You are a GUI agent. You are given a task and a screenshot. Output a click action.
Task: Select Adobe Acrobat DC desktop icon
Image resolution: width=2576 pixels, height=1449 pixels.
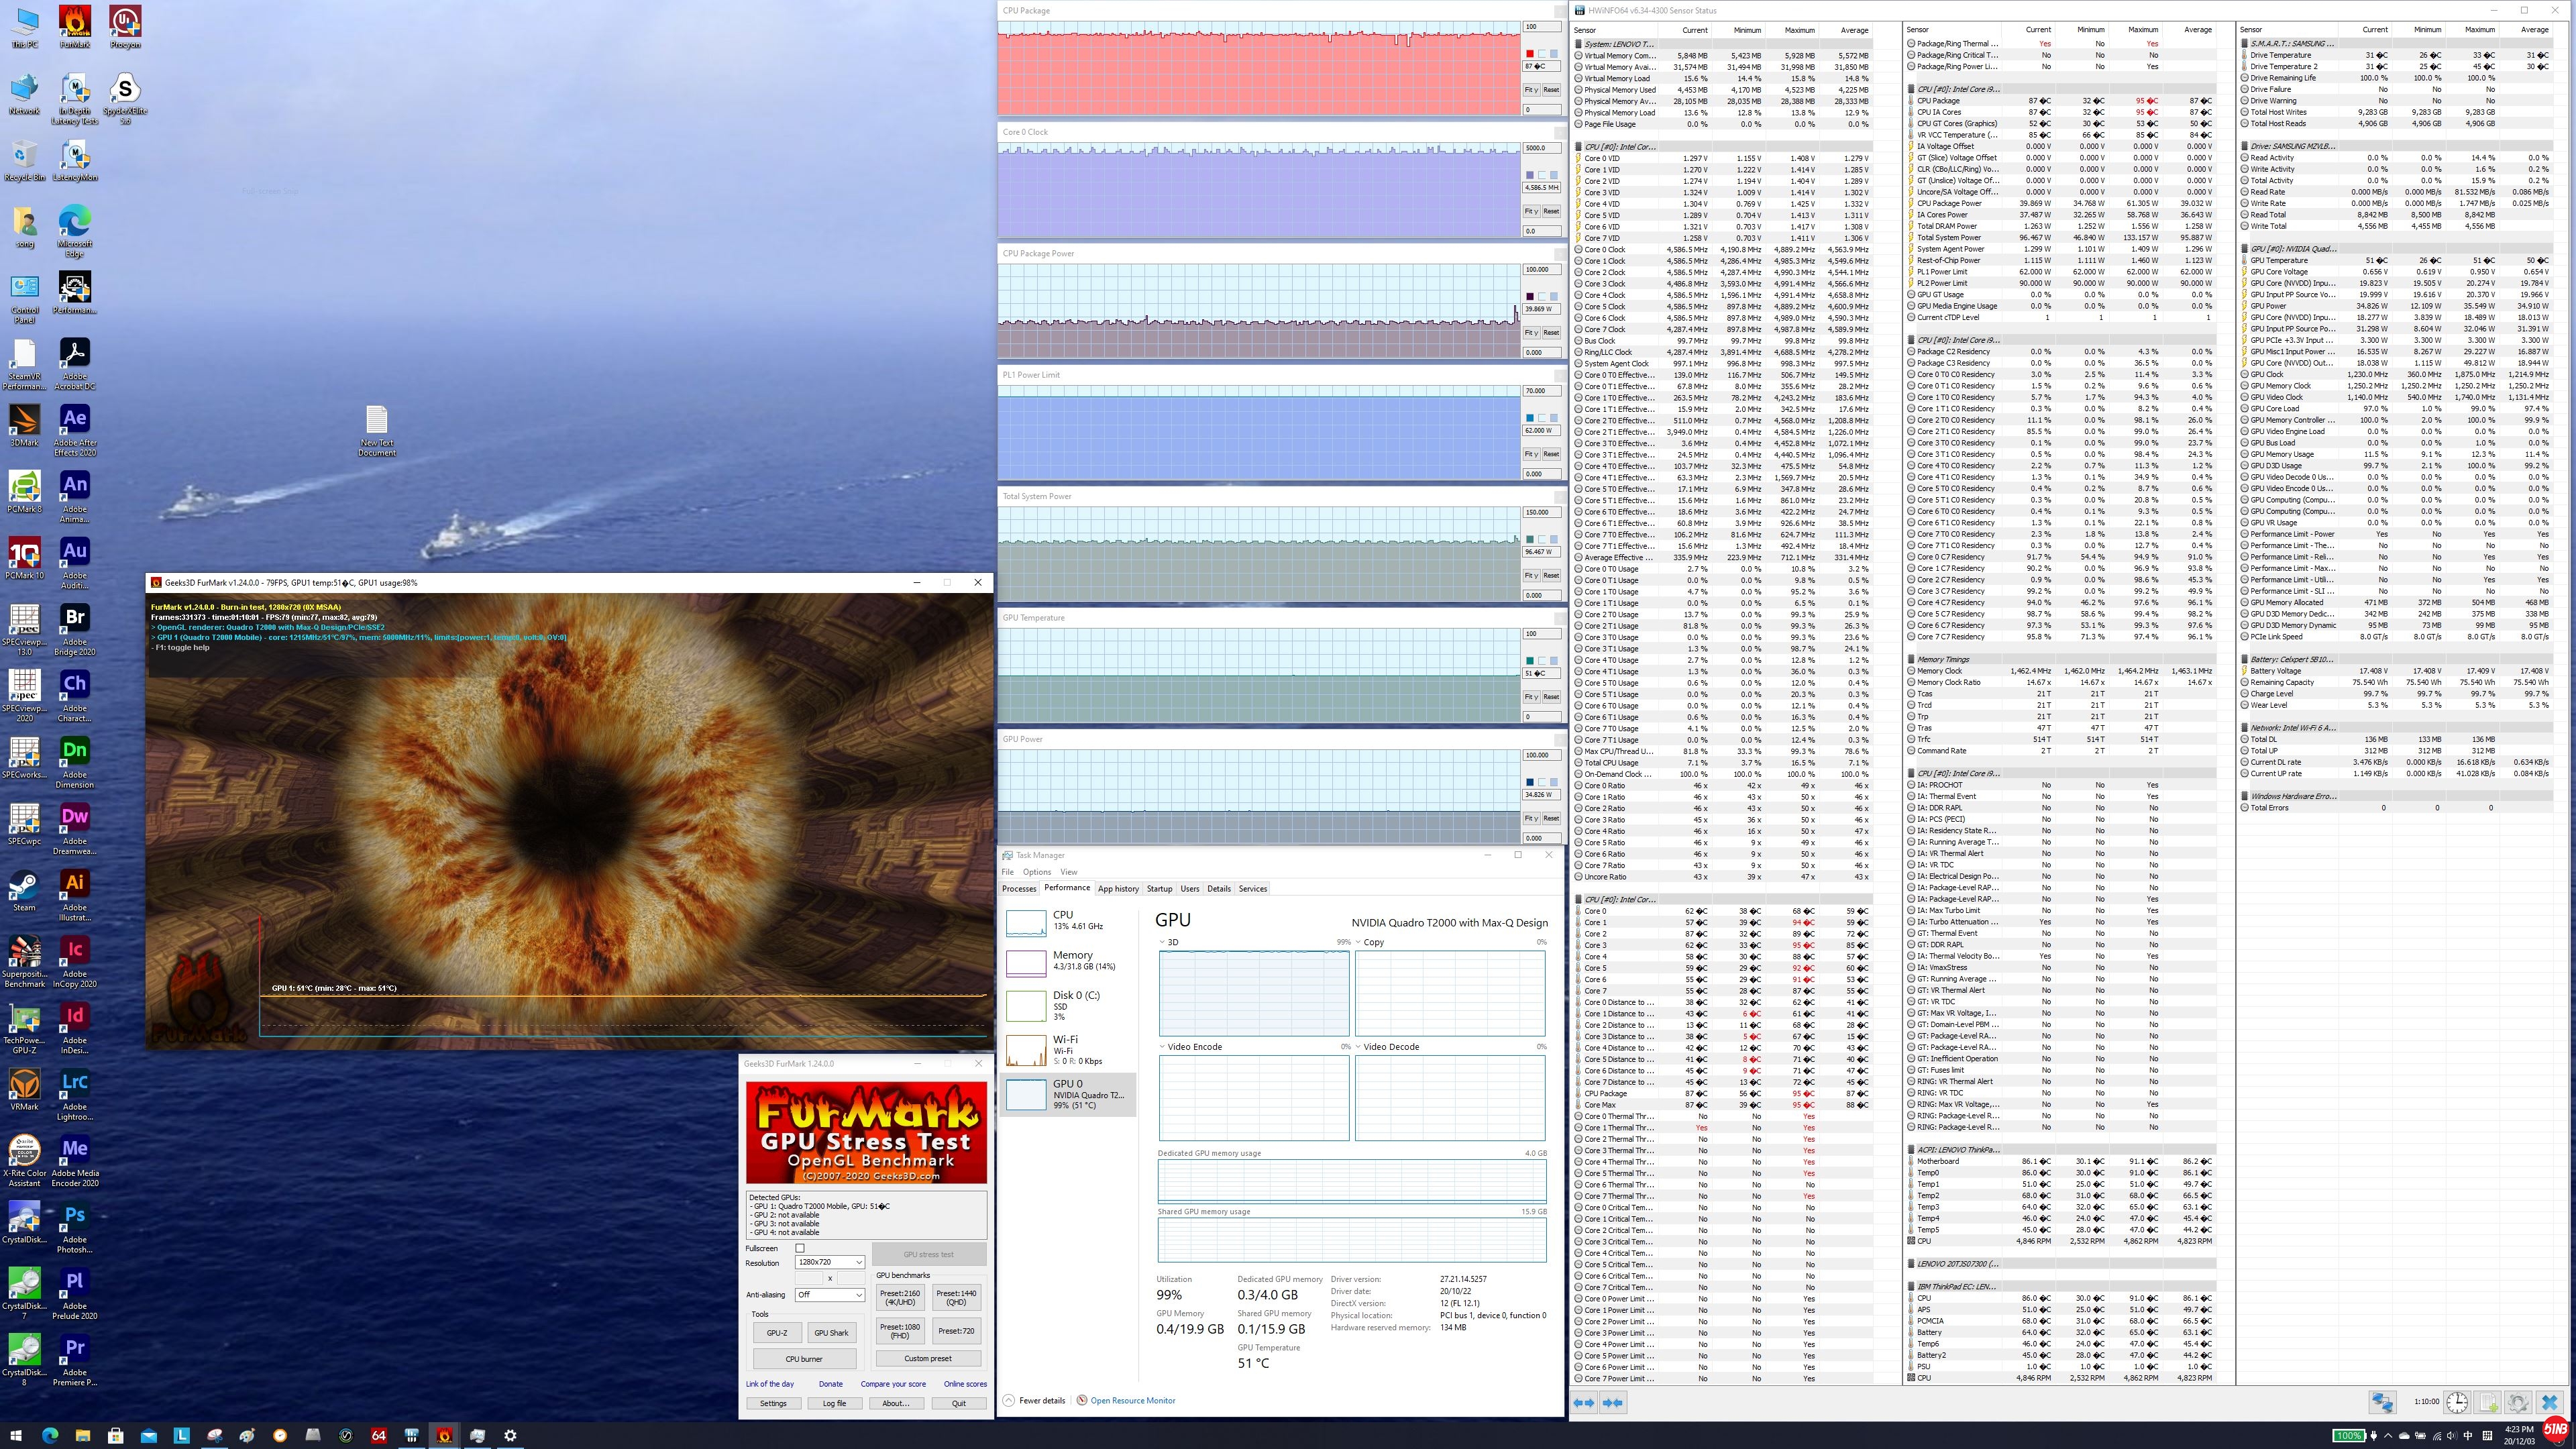[74, 364]
